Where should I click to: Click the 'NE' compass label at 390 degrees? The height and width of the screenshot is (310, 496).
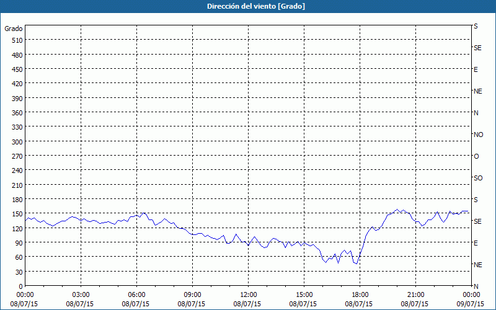tap(478, 91)
